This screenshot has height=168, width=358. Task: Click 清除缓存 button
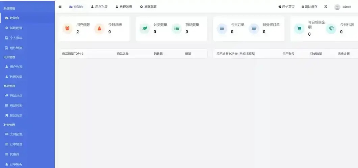(x=309, y=7)
